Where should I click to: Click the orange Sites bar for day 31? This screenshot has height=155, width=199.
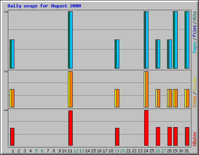(188, 98)
